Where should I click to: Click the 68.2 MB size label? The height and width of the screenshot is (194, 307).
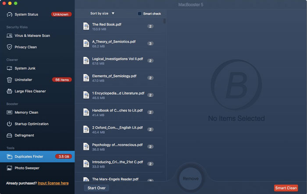click(99, 46)
